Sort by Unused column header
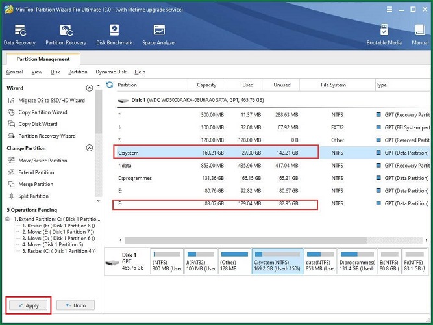The width and height of the screenshot is (433, 325). click(280, 85)
